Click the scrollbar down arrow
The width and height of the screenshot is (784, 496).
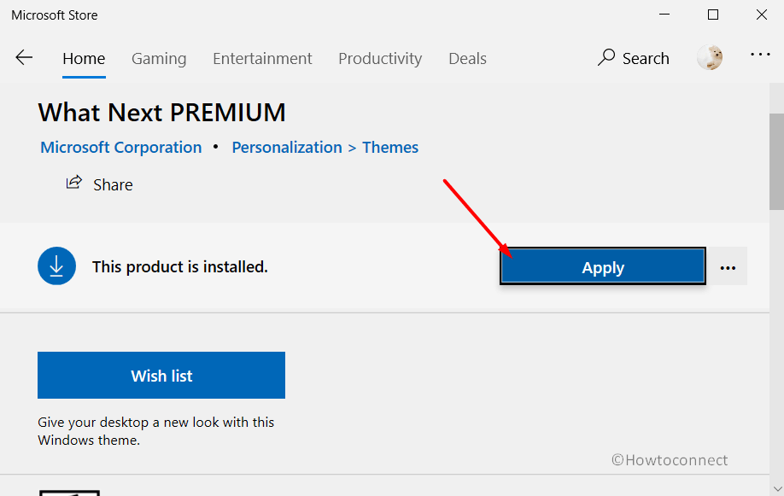point(777,488)
